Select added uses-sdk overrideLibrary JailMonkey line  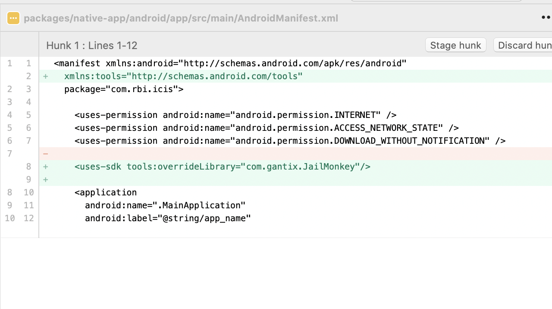tap(295, 167)
